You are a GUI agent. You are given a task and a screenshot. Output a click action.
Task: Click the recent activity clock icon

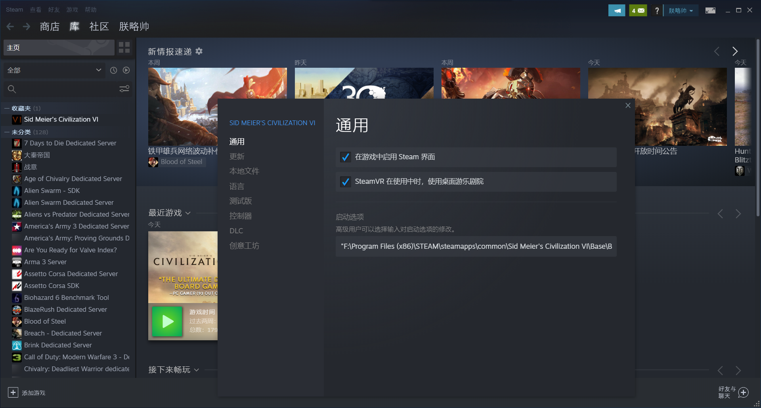pos(113,70)
